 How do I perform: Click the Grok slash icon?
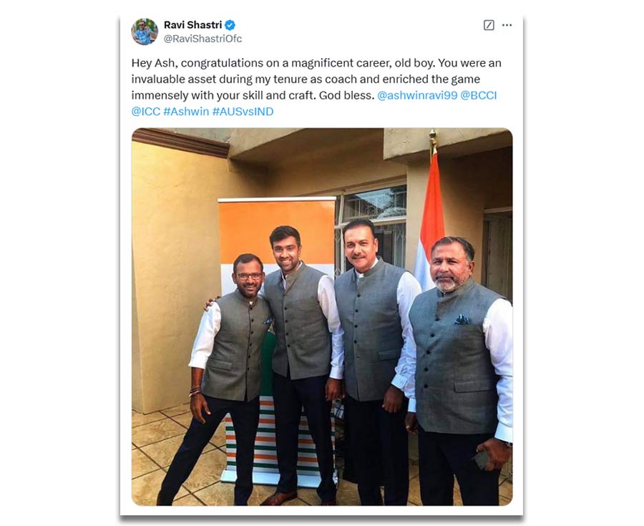(x=489, y=25)
